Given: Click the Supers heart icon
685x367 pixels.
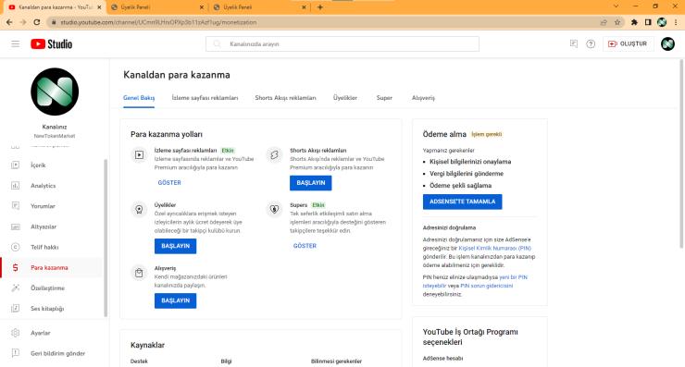Looking at the screenshot, I should (274, 210).
